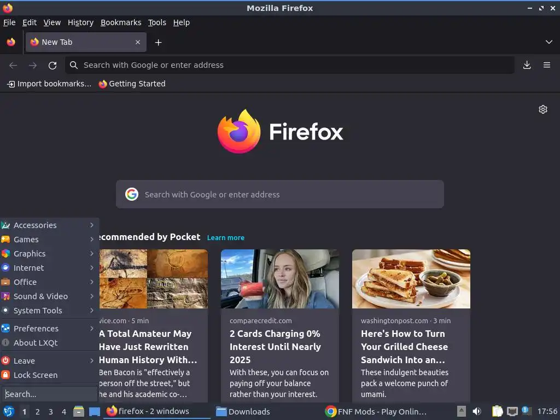The height and width of the screenshot is (420, 560).
Task: Expand the Internet submenu
Action: [49, 268]
